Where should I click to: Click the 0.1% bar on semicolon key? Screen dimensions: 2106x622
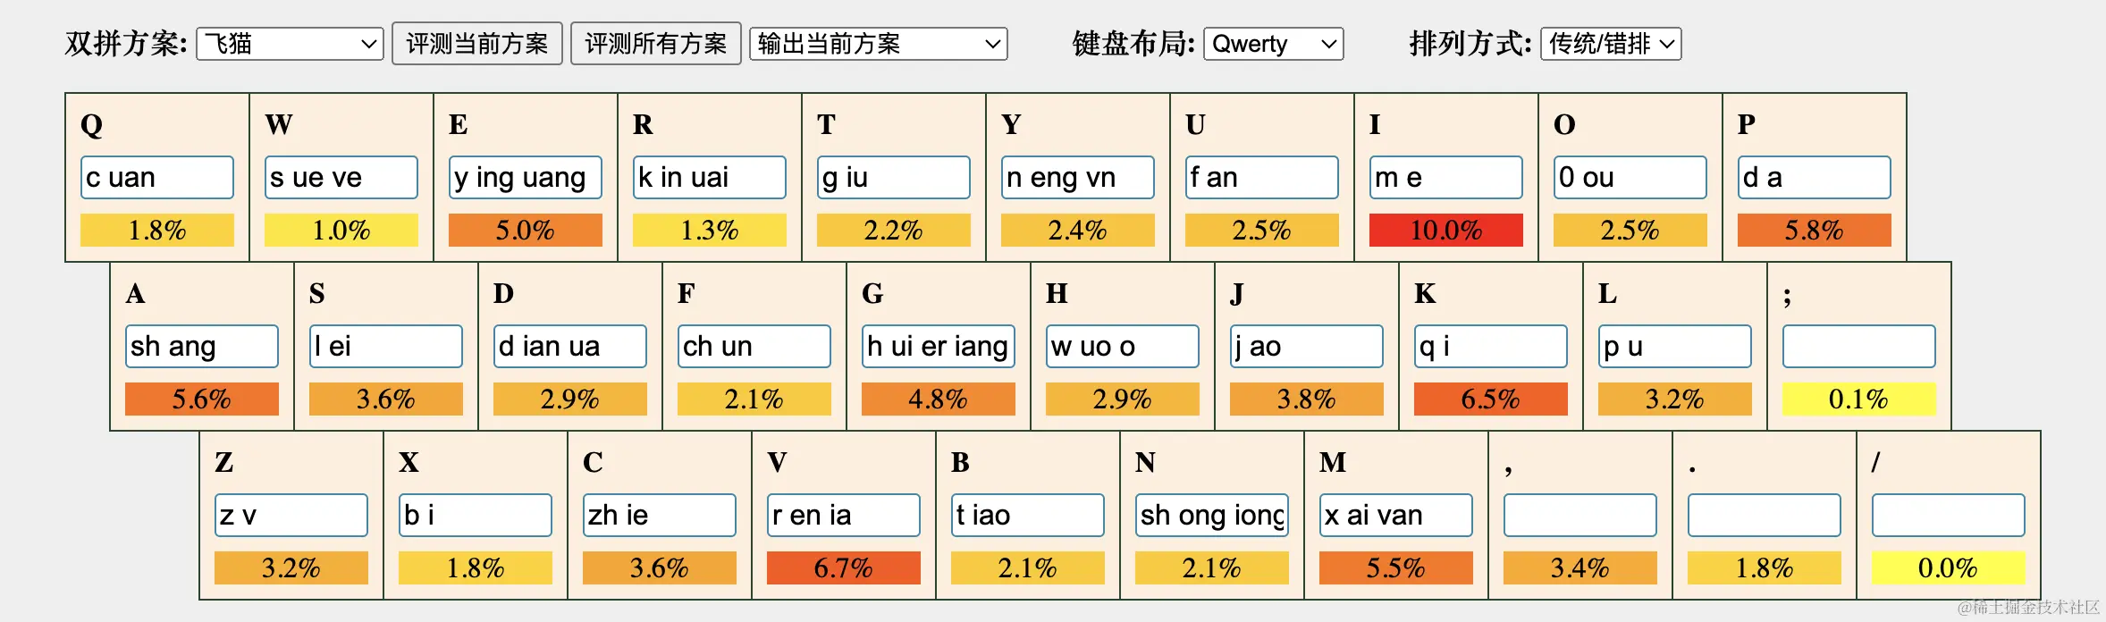(x=1859, y=399)
